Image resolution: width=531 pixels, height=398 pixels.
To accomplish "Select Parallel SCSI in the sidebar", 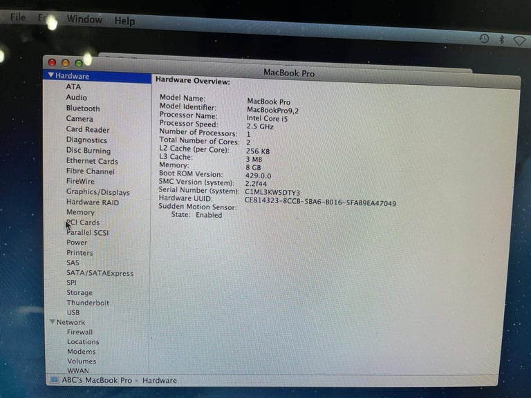I will tap(88, 232).
